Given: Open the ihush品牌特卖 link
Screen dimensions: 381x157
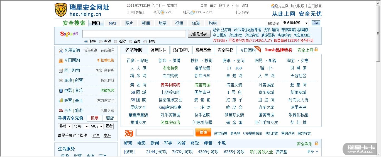Looking at the screenshot, I should point(279,50).
